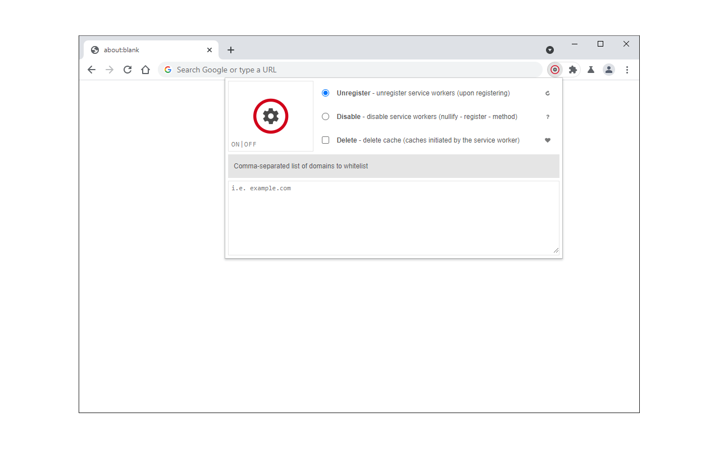This screenshot has height=449, width=719.
Task: Select the Unregister radio option
Action: tap(325, 93)
